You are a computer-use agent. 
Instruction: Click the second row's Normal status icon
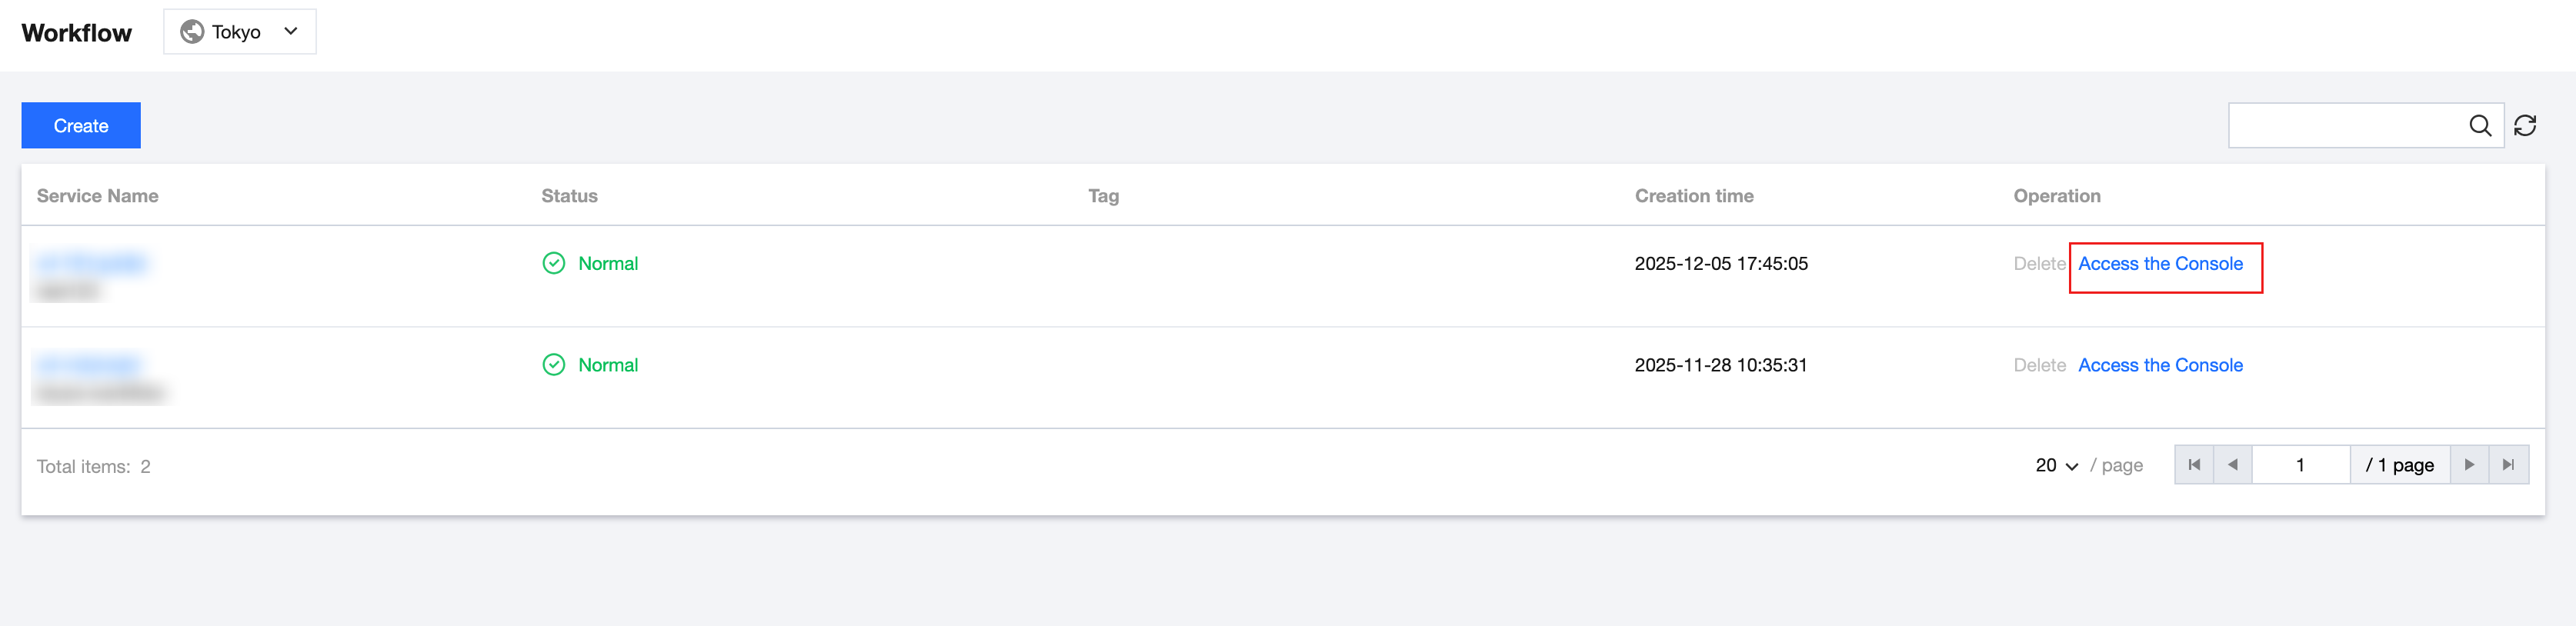pyautogui.click(x=553, y=365)
